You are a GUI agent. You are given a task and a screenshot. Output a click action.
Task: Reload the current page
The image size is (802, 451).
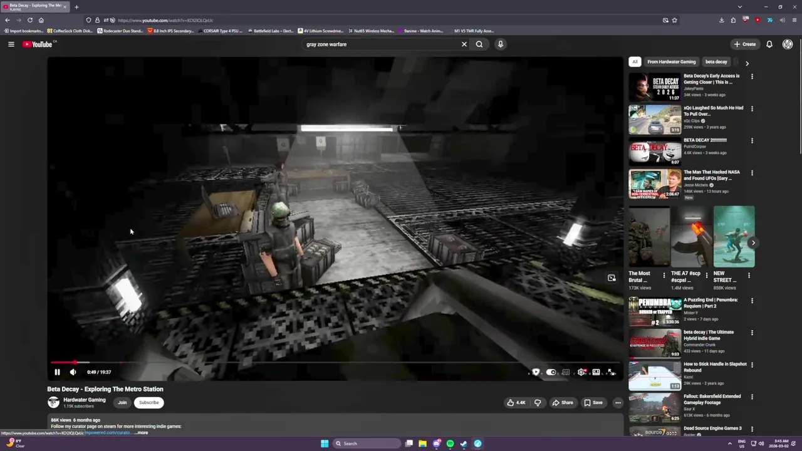tap(29, 20)
